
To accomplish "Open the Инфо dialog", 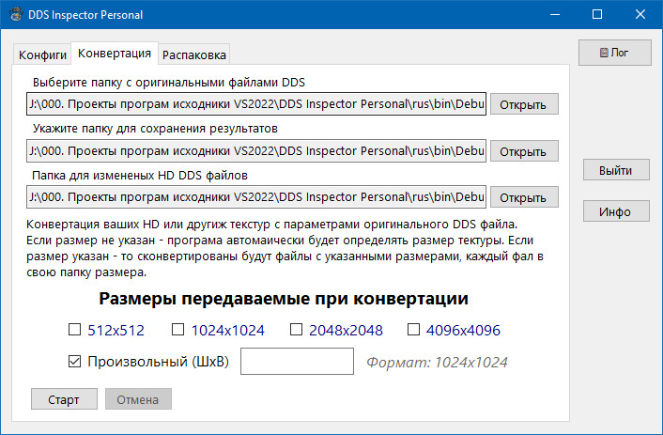I will click(615, 211).
